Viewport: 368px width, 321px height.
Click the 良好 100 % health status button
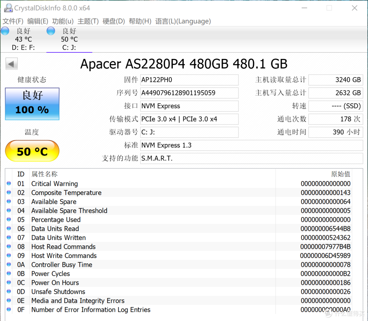coord(32,104)
